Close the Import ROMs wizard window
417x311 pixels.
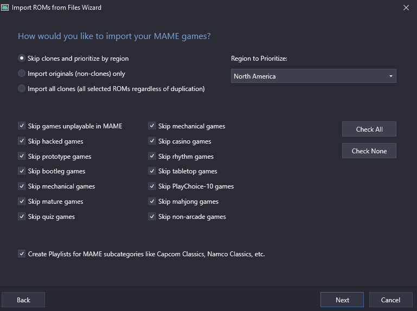tap(406, 8)
